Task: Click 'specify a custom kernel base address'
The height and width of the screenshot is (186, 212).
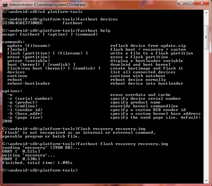Action: 155,114
